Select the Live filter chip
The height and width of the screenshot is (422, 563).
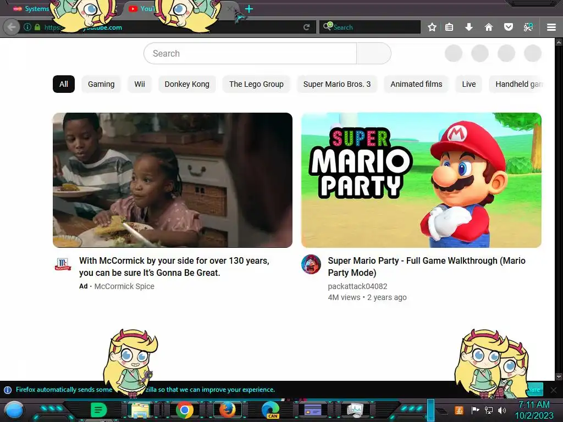coord(469,84)
